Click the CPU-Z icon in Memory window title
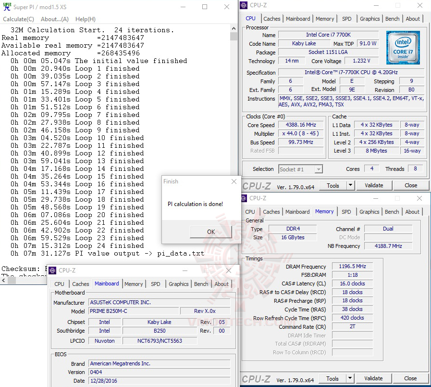This screenshot has height=387, width=431. click(x=244, y=198)
